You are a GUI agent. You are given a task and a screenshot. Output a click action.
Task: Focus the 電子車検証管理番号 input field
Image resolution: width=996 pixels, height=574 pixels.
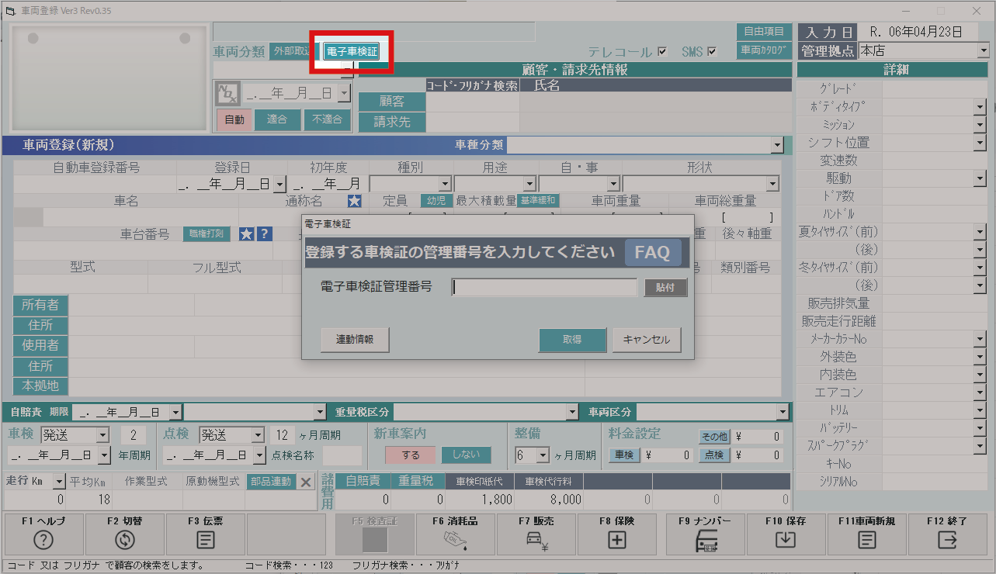[x=544, y=287]
